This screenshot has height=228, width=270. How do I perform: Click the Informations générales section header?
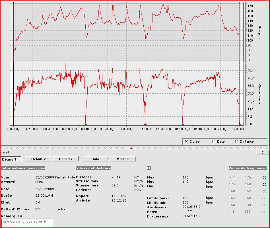click(x=23, y=168)
